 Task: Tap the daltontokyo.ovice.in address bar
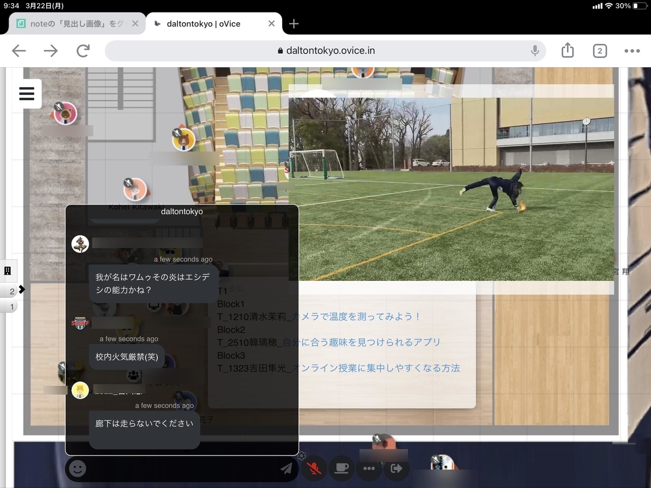(325, 51)
